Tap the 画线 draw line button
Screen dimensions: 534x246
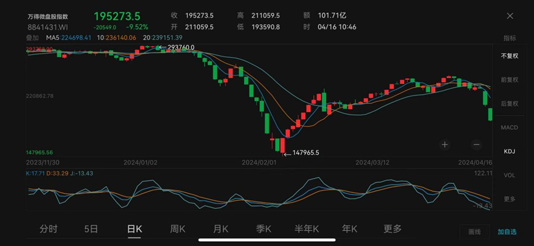pos(475,232)
